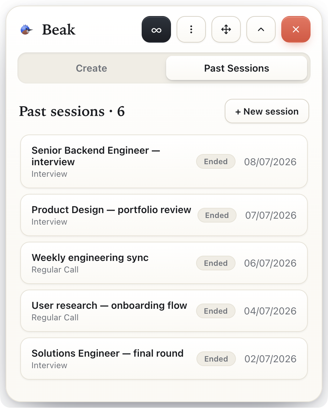Click the Ended badge on Senior Backend Engineer
Image resolution: width=328 pixels, height=408 pixels.
216,162
